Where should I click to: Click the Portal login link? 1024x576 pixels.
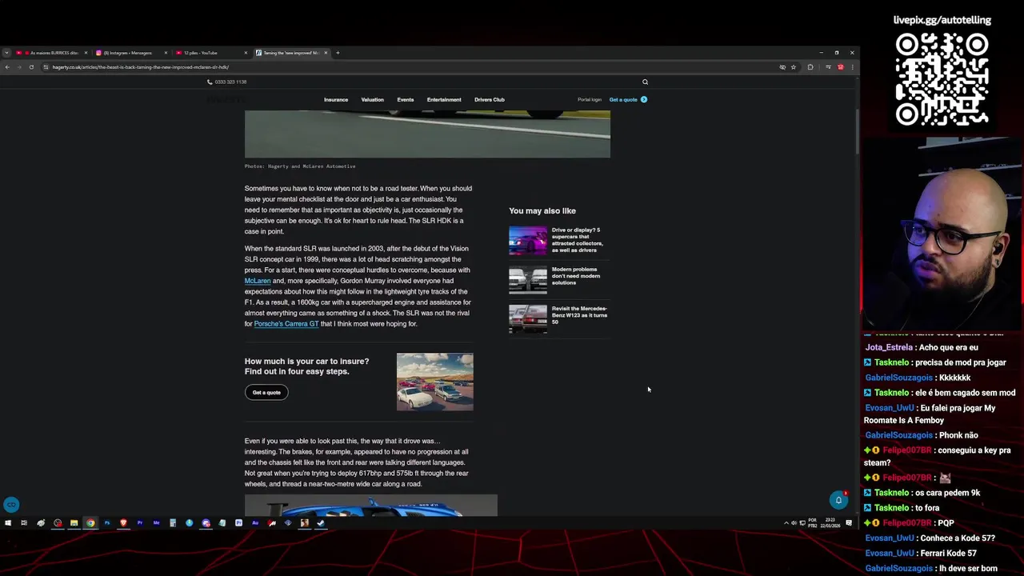tap(590, 100)
